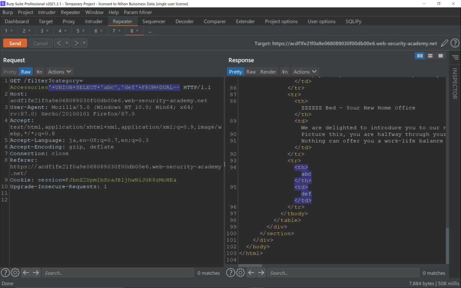This screenshot has width=461, height=288.
Task: Close Repeater tab 5
Action: [83, 31]
